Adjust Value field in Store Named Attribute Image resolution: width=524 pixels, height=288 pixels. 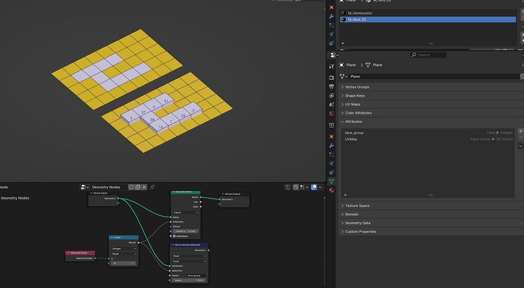coord(189,280)
